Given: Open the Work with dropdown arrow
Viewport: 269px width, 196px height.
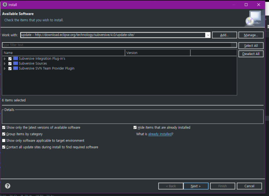Looking at the screenshot, I should [208, 35].
